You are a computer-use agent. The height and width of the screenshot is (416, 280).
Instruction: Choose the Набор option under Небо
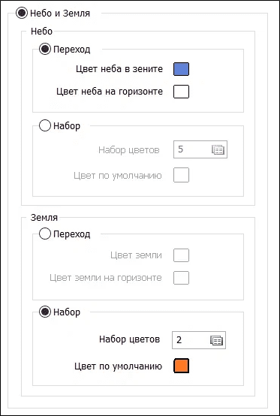[44, 125]
